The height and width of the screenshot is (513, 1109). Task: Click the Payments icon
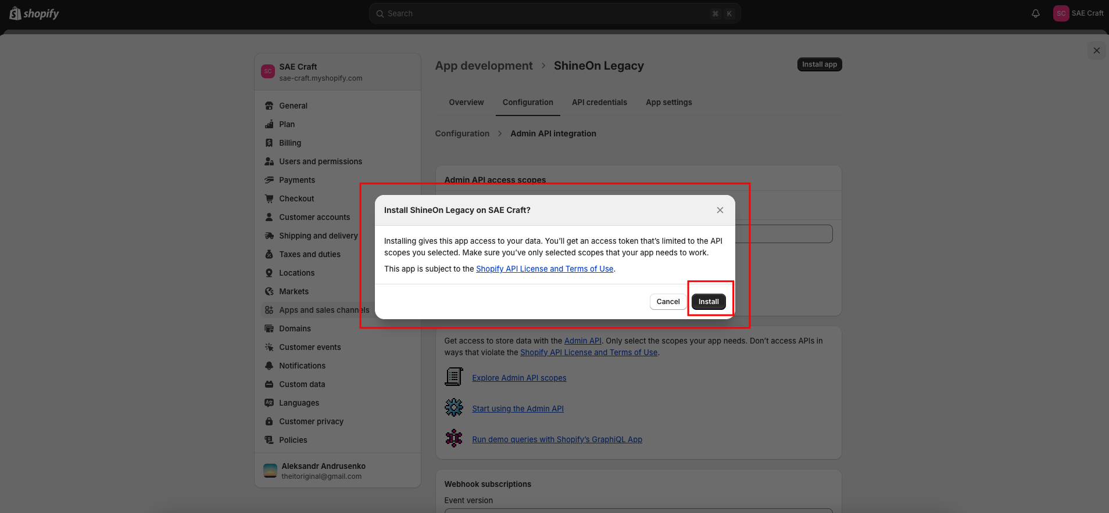269,180
